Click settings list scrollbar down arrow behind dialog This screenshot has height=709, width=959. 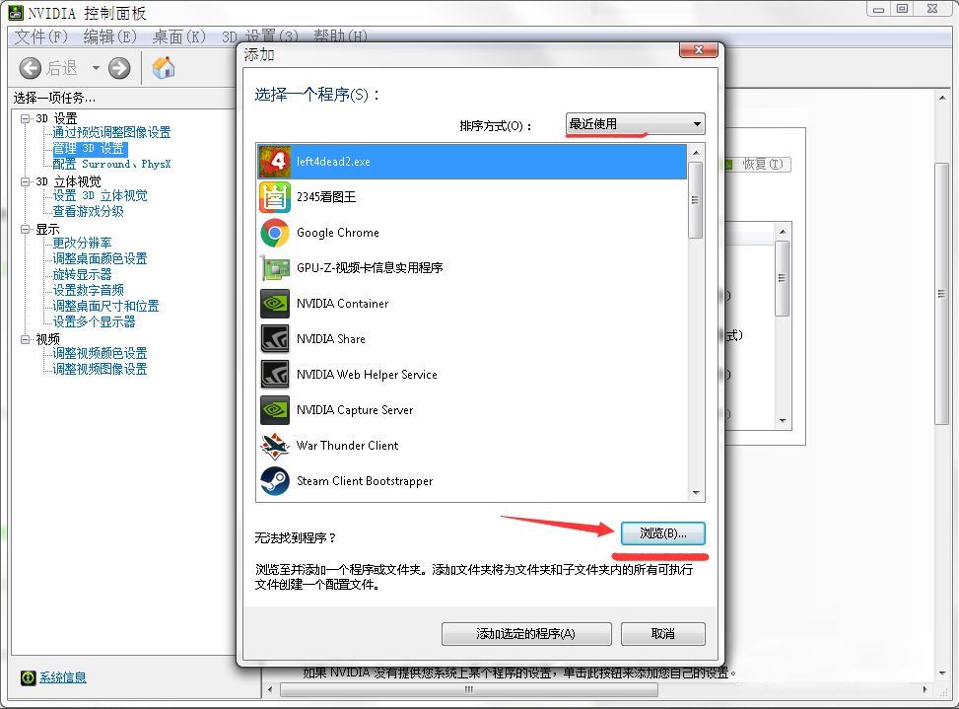783,421
